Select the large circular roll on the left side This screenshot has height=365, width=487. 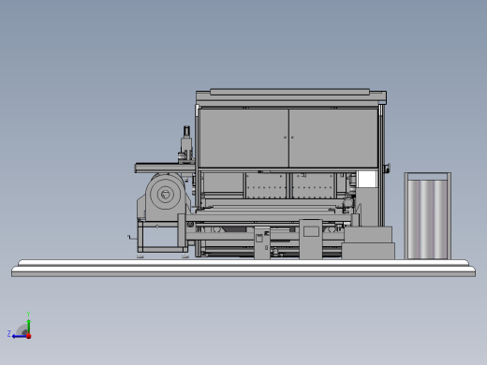[x=165, y=194]
